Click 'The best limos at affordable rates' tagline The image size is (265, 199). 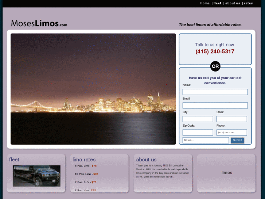[210, 25]
